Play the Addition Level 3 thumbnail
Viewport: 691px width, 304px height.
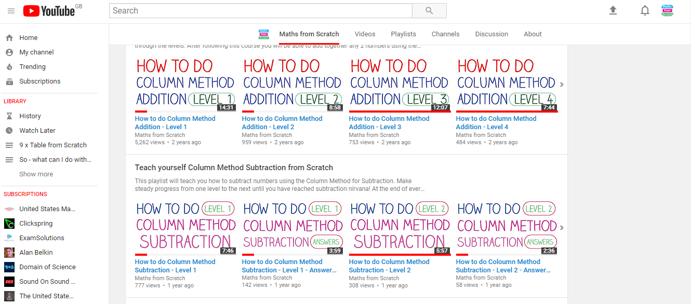[399, 83]
